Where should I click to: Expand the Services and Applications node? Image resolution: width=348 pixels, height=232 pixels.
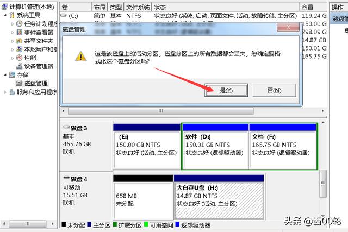coord(5,92)
